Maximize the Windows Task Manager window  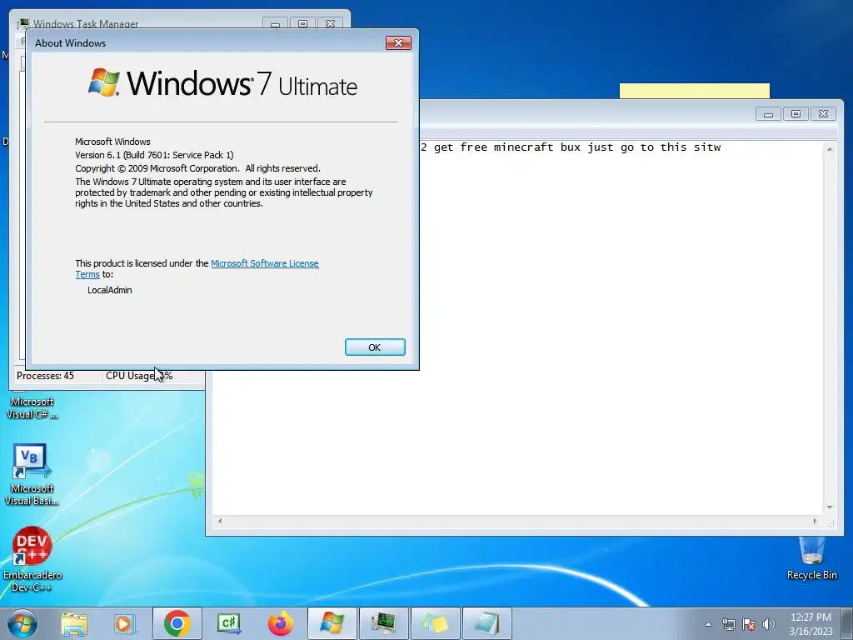tap(302, 24)
